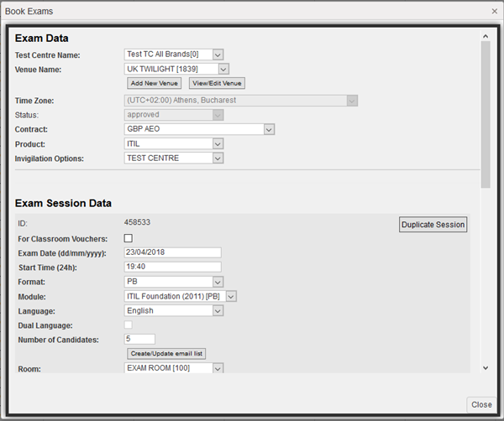Click the Number of Candidates field
504x421 pixels.
139,339
